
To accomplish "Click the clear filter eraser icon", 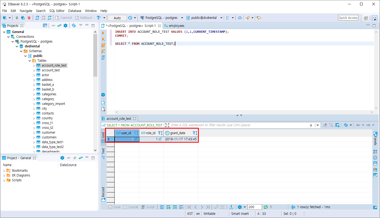I will coord(325,125).
